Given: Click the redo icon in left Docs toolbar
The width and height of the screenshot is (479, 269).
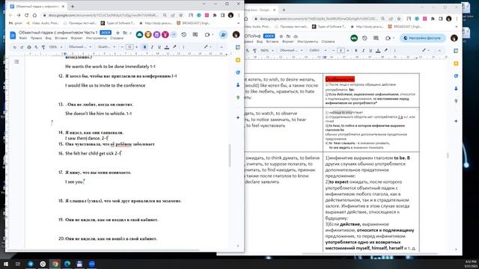Looking at the screenshot, I should click(x=22, y=47).
